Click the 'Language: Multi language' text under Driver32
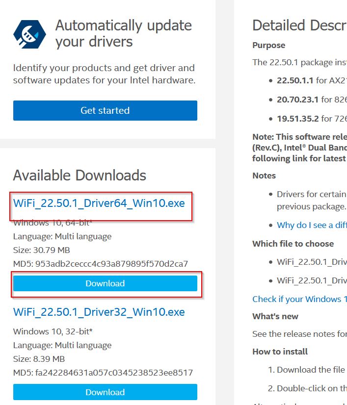Screen dimensions: 347x405 pos(62,345)
